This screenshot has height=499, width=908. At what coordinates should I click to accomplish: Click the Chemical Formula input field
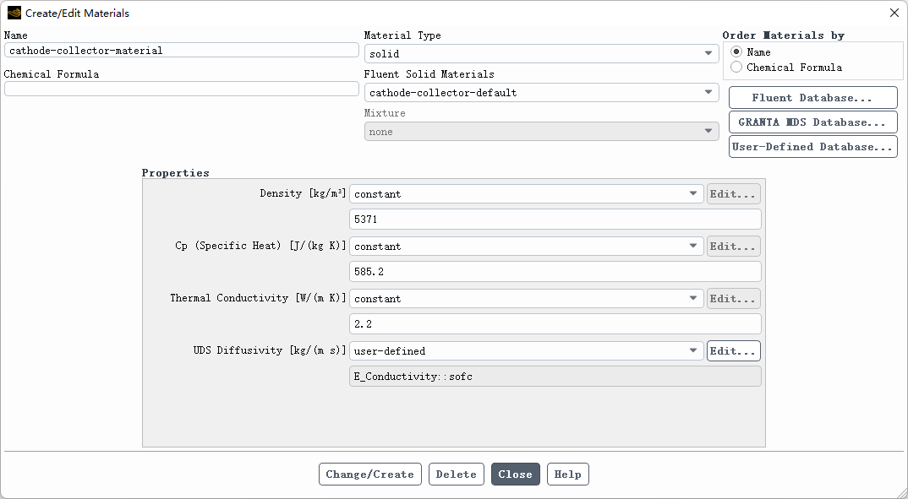[181, 89]
